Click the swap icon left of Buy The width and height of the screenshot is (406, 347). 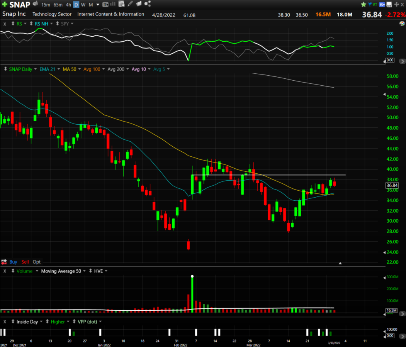(x=4, y=262)
